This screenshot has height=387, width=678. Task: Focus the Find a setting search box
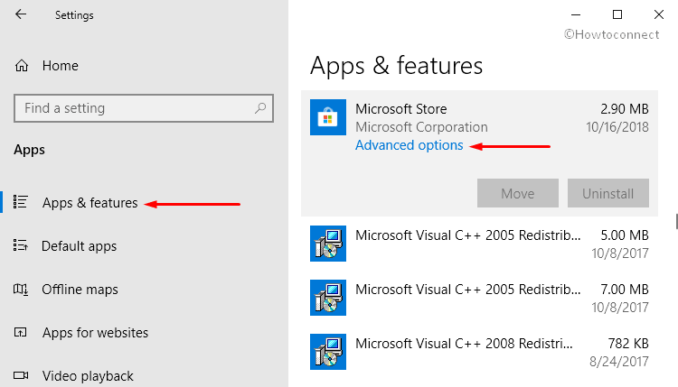pos(144,108)
